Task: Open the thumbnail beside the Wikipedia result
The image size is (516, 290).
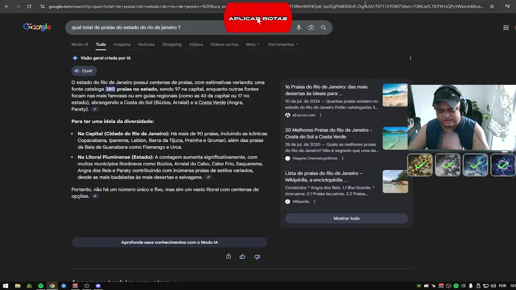Action: (x=395, y=181)
